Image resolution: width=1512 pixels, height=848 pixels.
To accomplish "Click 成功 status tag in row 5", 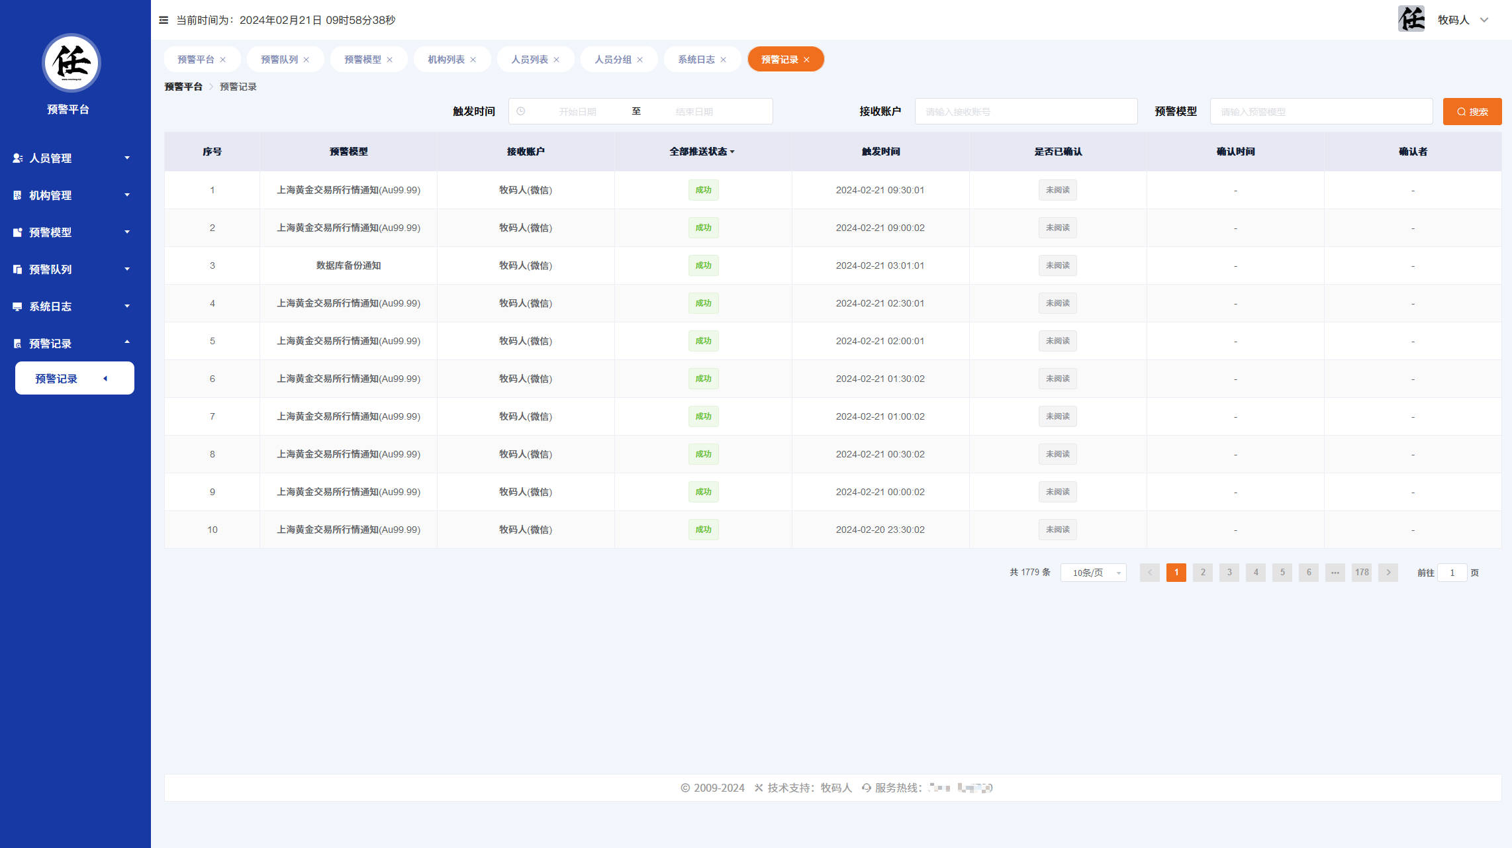I will tap(703, 341).
